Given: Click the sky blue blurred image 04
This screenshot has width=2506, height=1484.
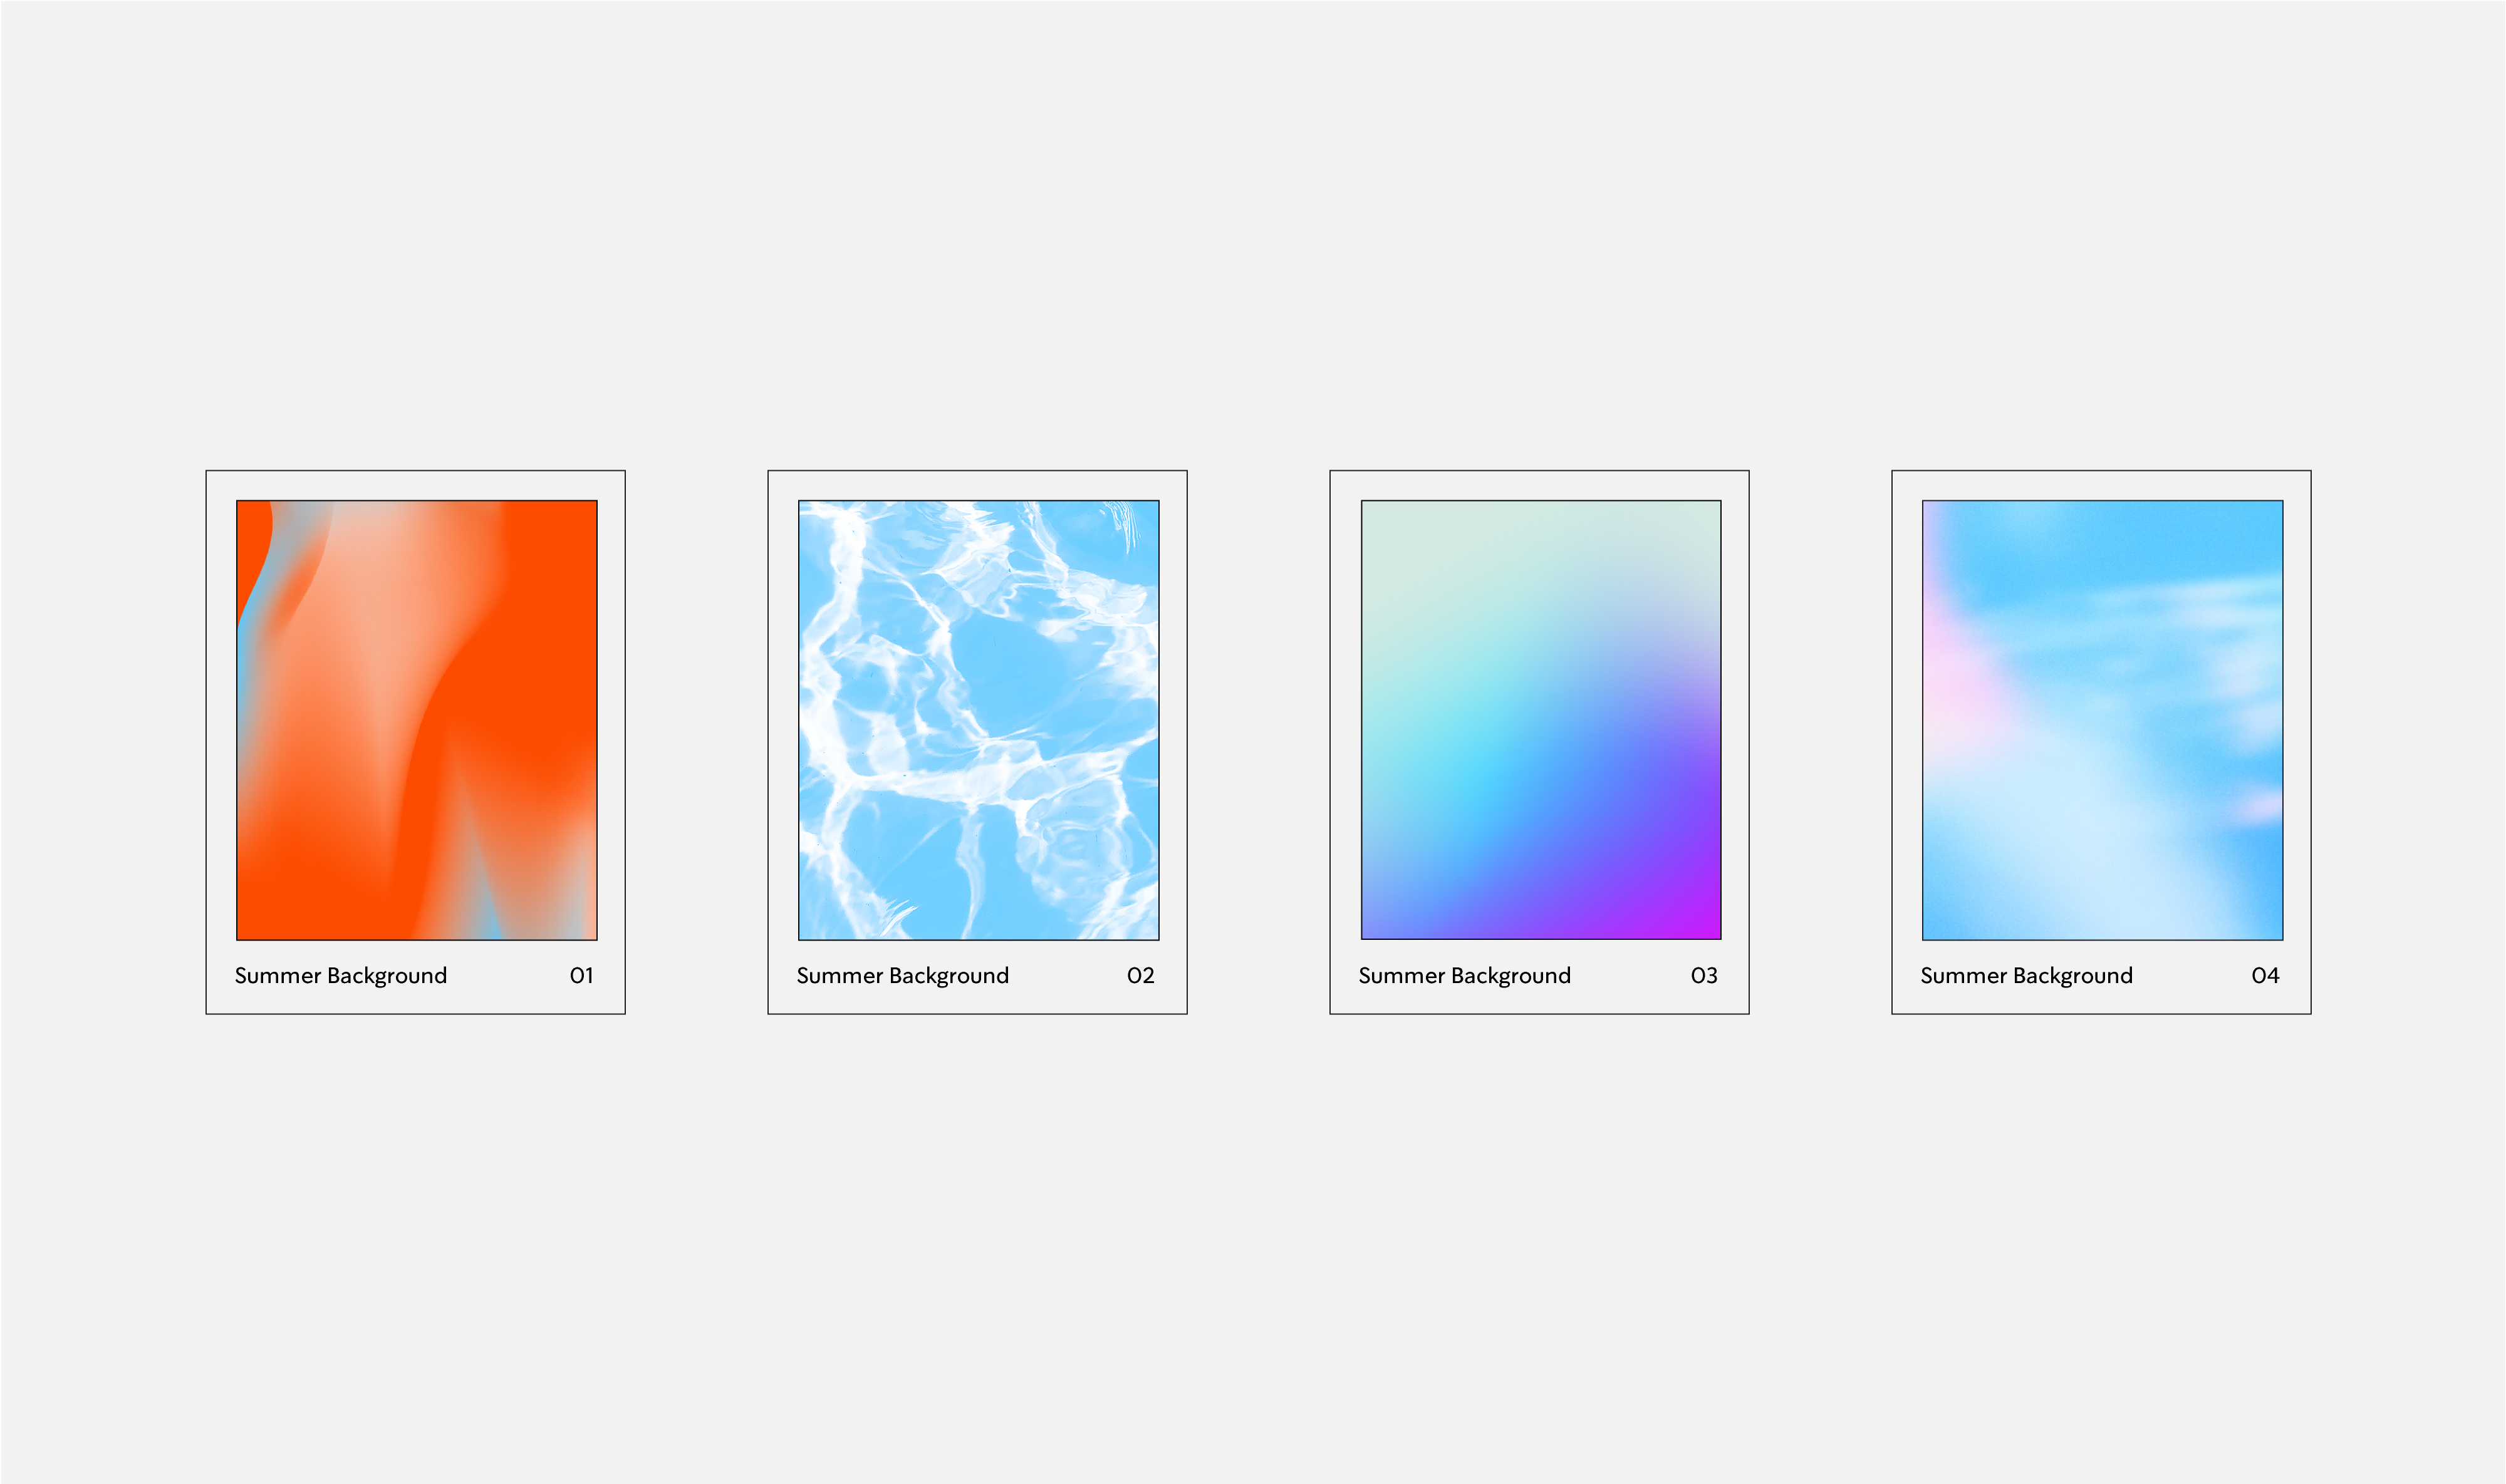Looking at the screenshot, I should [2102, 720].
